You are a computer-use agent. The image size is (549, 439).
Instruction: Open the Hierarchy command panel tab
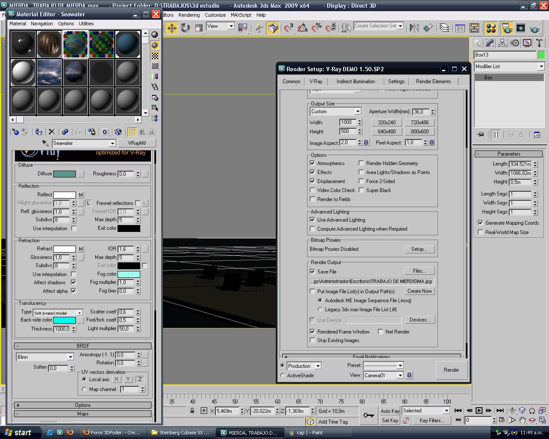(x=502, y=43)
